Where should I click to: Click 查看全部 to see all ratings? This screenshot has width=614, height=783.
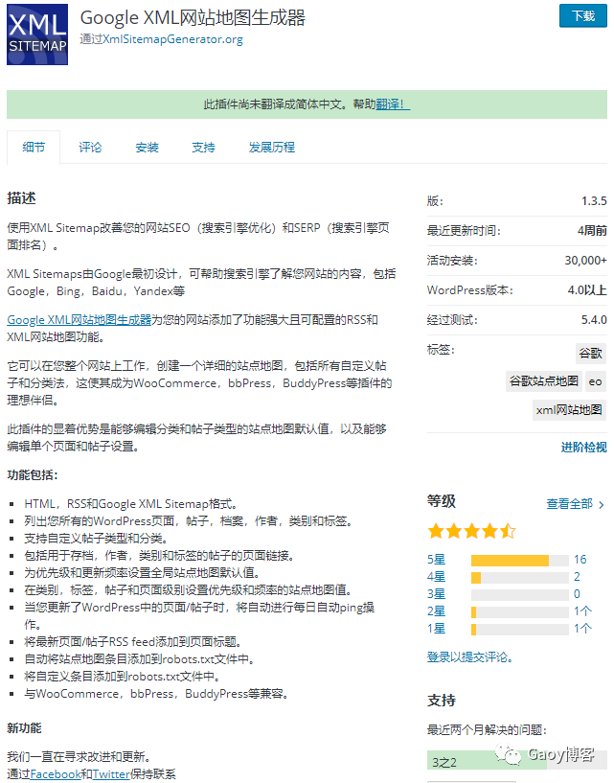pos(570,504)
